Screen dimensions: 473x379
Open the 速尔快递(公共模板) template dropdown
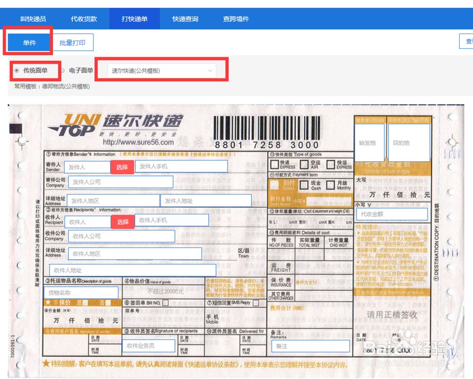click(x=161, y=70)
